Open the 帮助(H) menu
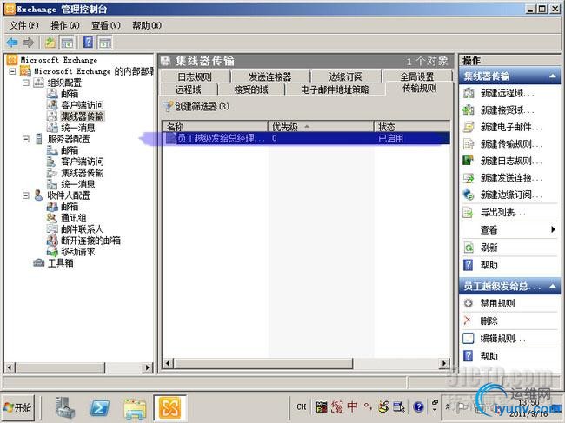565x423 pixels. click(x=147, y=25)
